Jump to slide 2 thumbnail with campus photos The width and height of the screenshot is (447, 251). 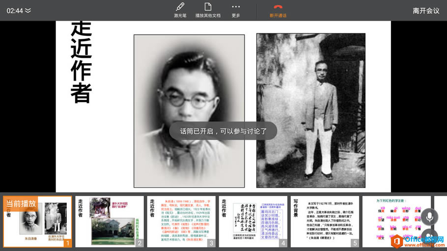[109, 222]
